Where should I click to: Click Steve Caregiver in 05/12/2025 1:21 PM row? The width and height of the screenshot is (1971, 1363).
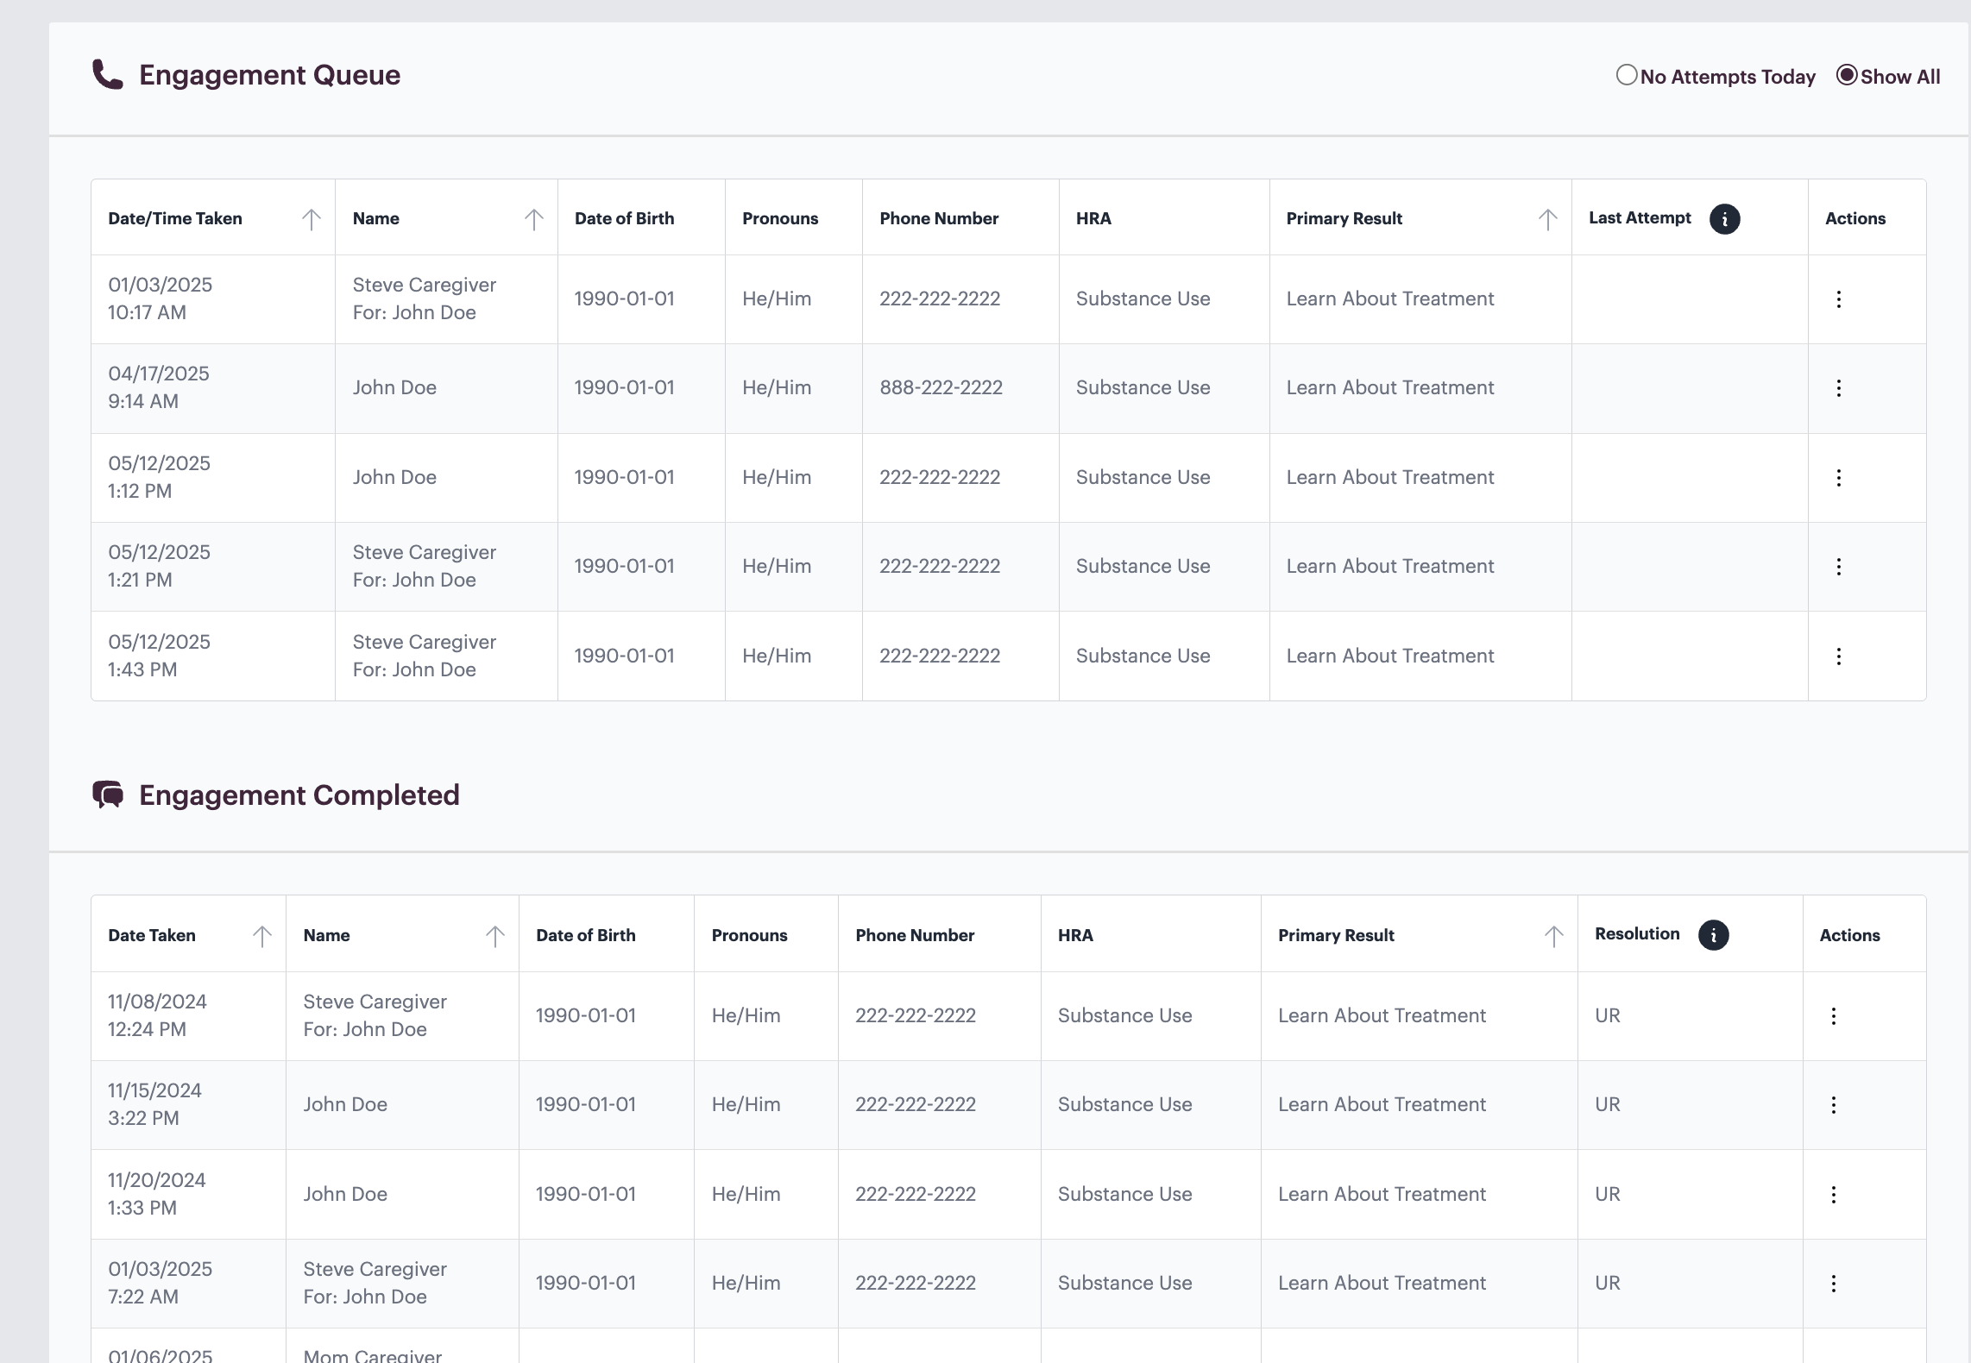pyautogui.click(x=424, y=553)
